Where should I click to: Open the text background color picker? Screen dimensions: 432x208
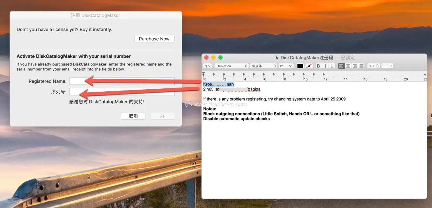pyautogui.click(x=309, y=66)
